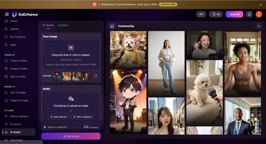Open the gift promo icon in banner

[95, 4]
